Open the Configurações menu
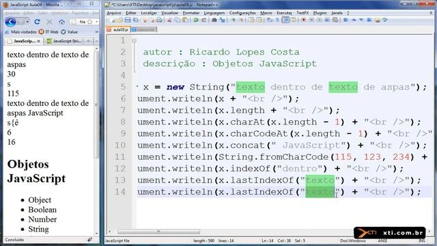The width and height of the screenshot is (437, 246). [x=242, y=13]
